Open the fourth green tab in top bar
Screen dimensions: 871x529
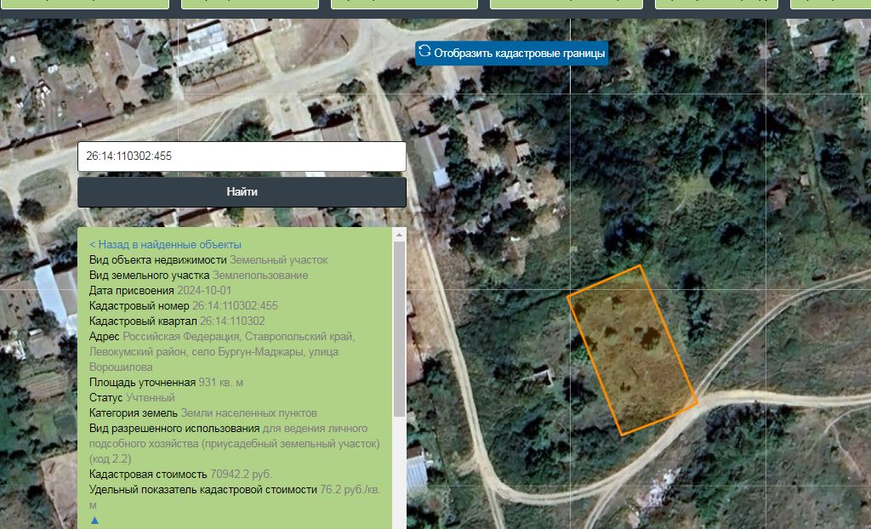[x=566, y=4]
